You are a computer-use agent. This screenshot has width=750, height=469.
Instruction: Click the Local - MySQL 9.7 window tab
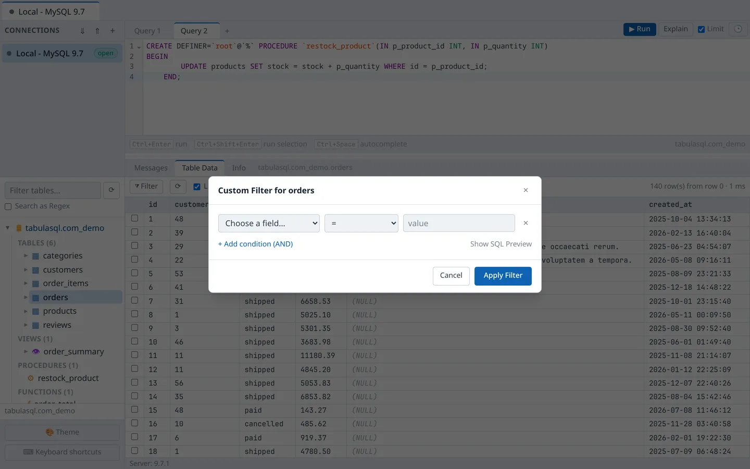(50, 11)
